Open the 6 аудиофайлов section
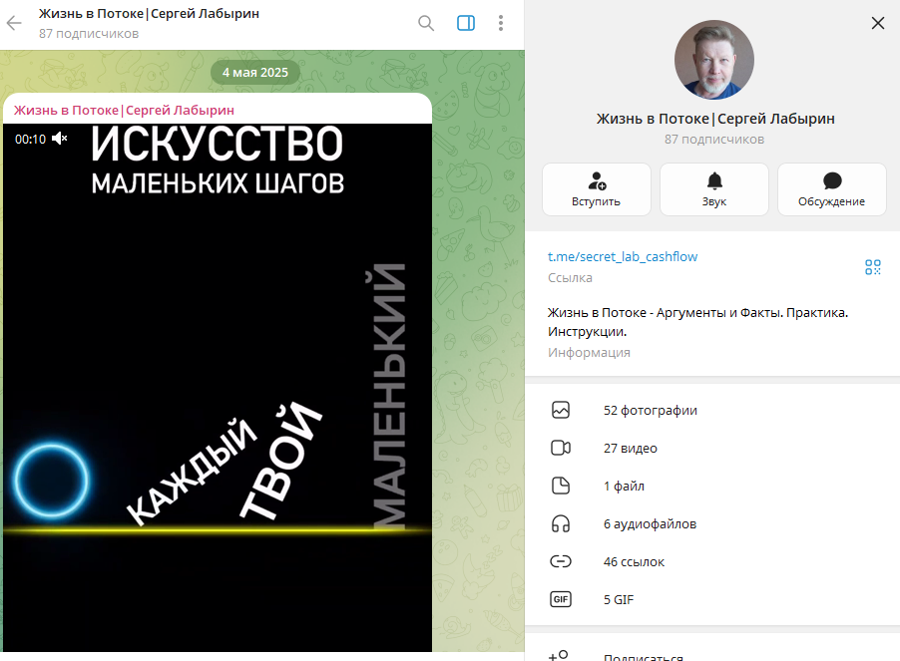Screen dimensions: 900x661 click(712, 524)
